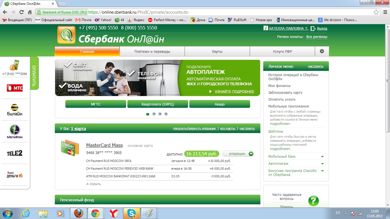
Task: Switch to Платежи и переводы tab
Action: (x=152, y=52)
